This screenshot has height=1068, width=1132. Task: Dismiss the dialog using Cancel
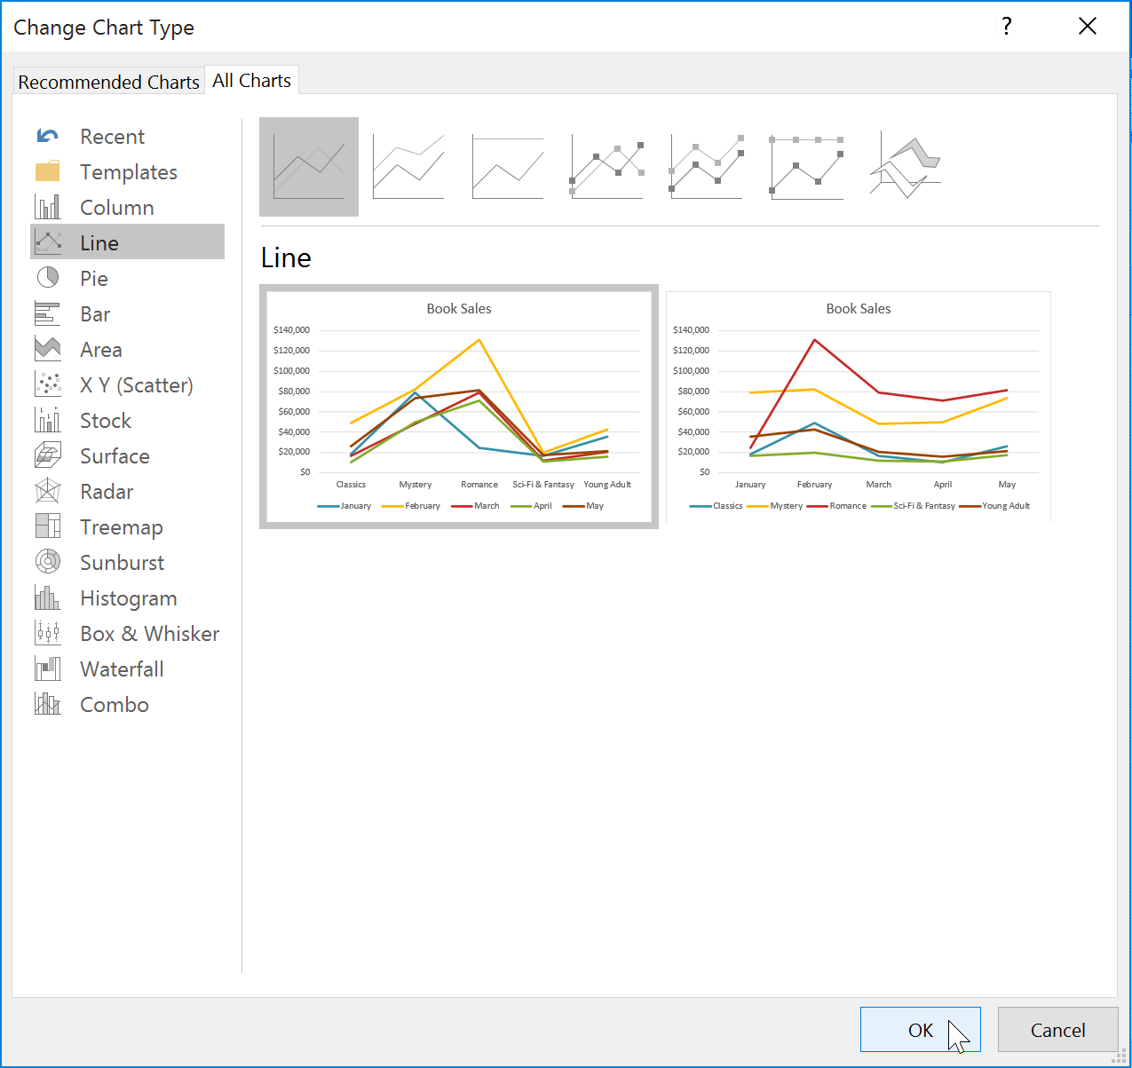tap(1058, 1030)
